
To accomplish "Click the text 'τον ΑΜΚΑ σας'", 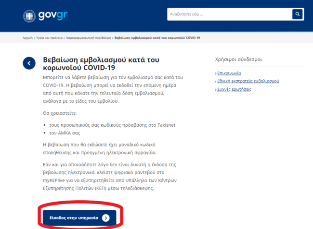I will click(65, 133).
